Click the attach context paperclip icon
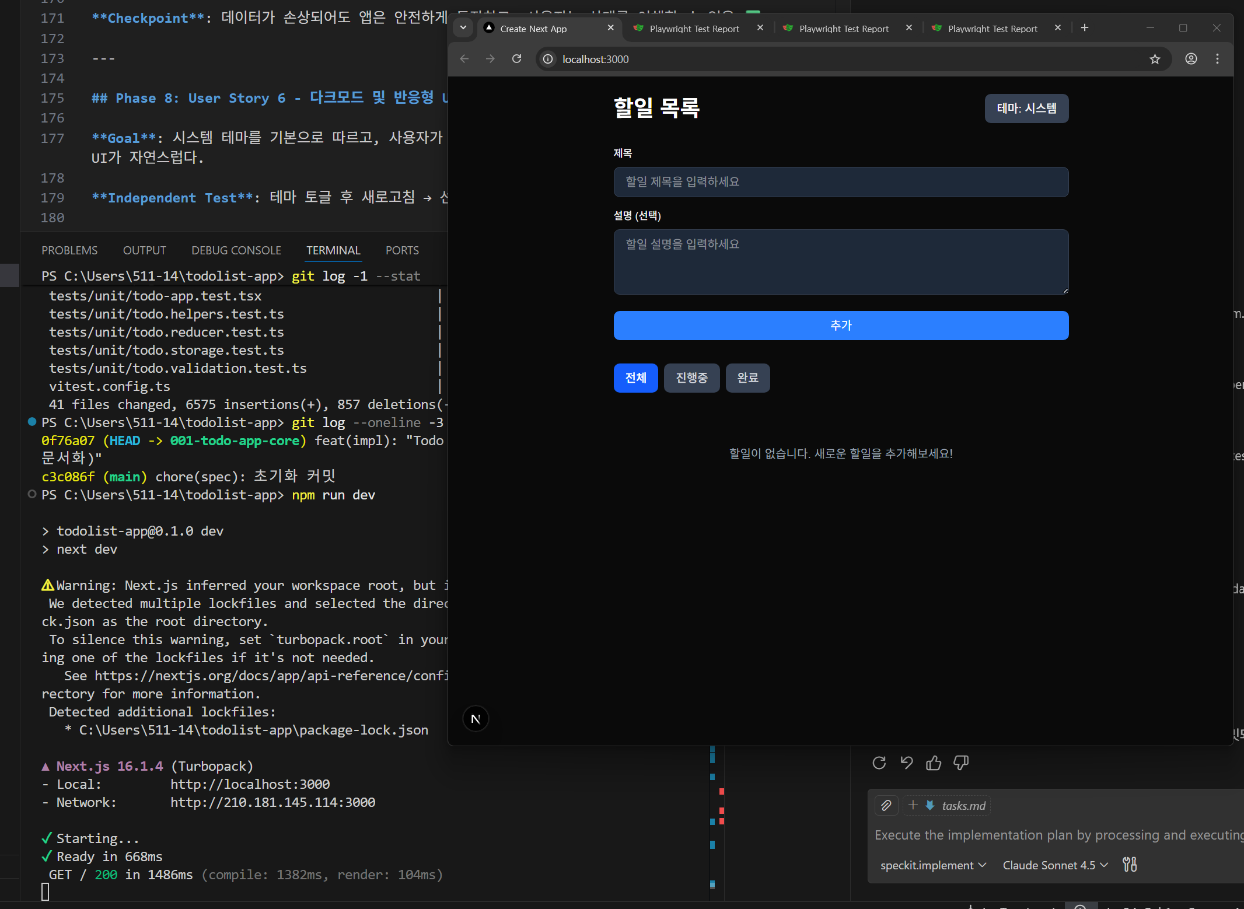 (x=886, y=806)
